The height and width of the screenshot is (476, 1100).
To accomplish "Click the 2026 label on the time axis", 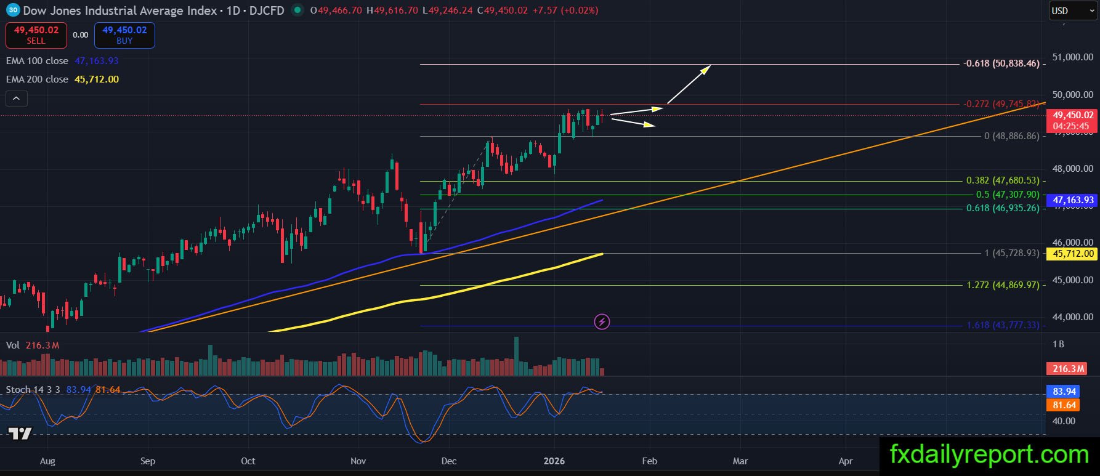I will [x=554, y=461].
